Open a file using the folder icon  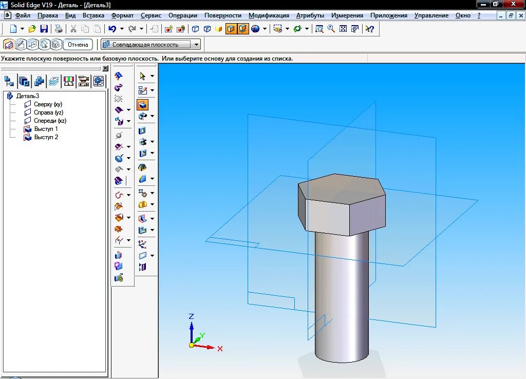[32, 29]
